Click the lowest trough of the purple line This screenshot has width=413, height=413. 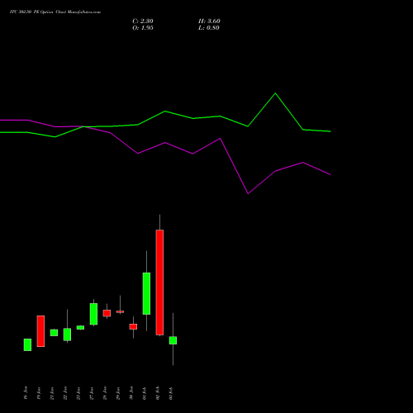click(248, 193)
